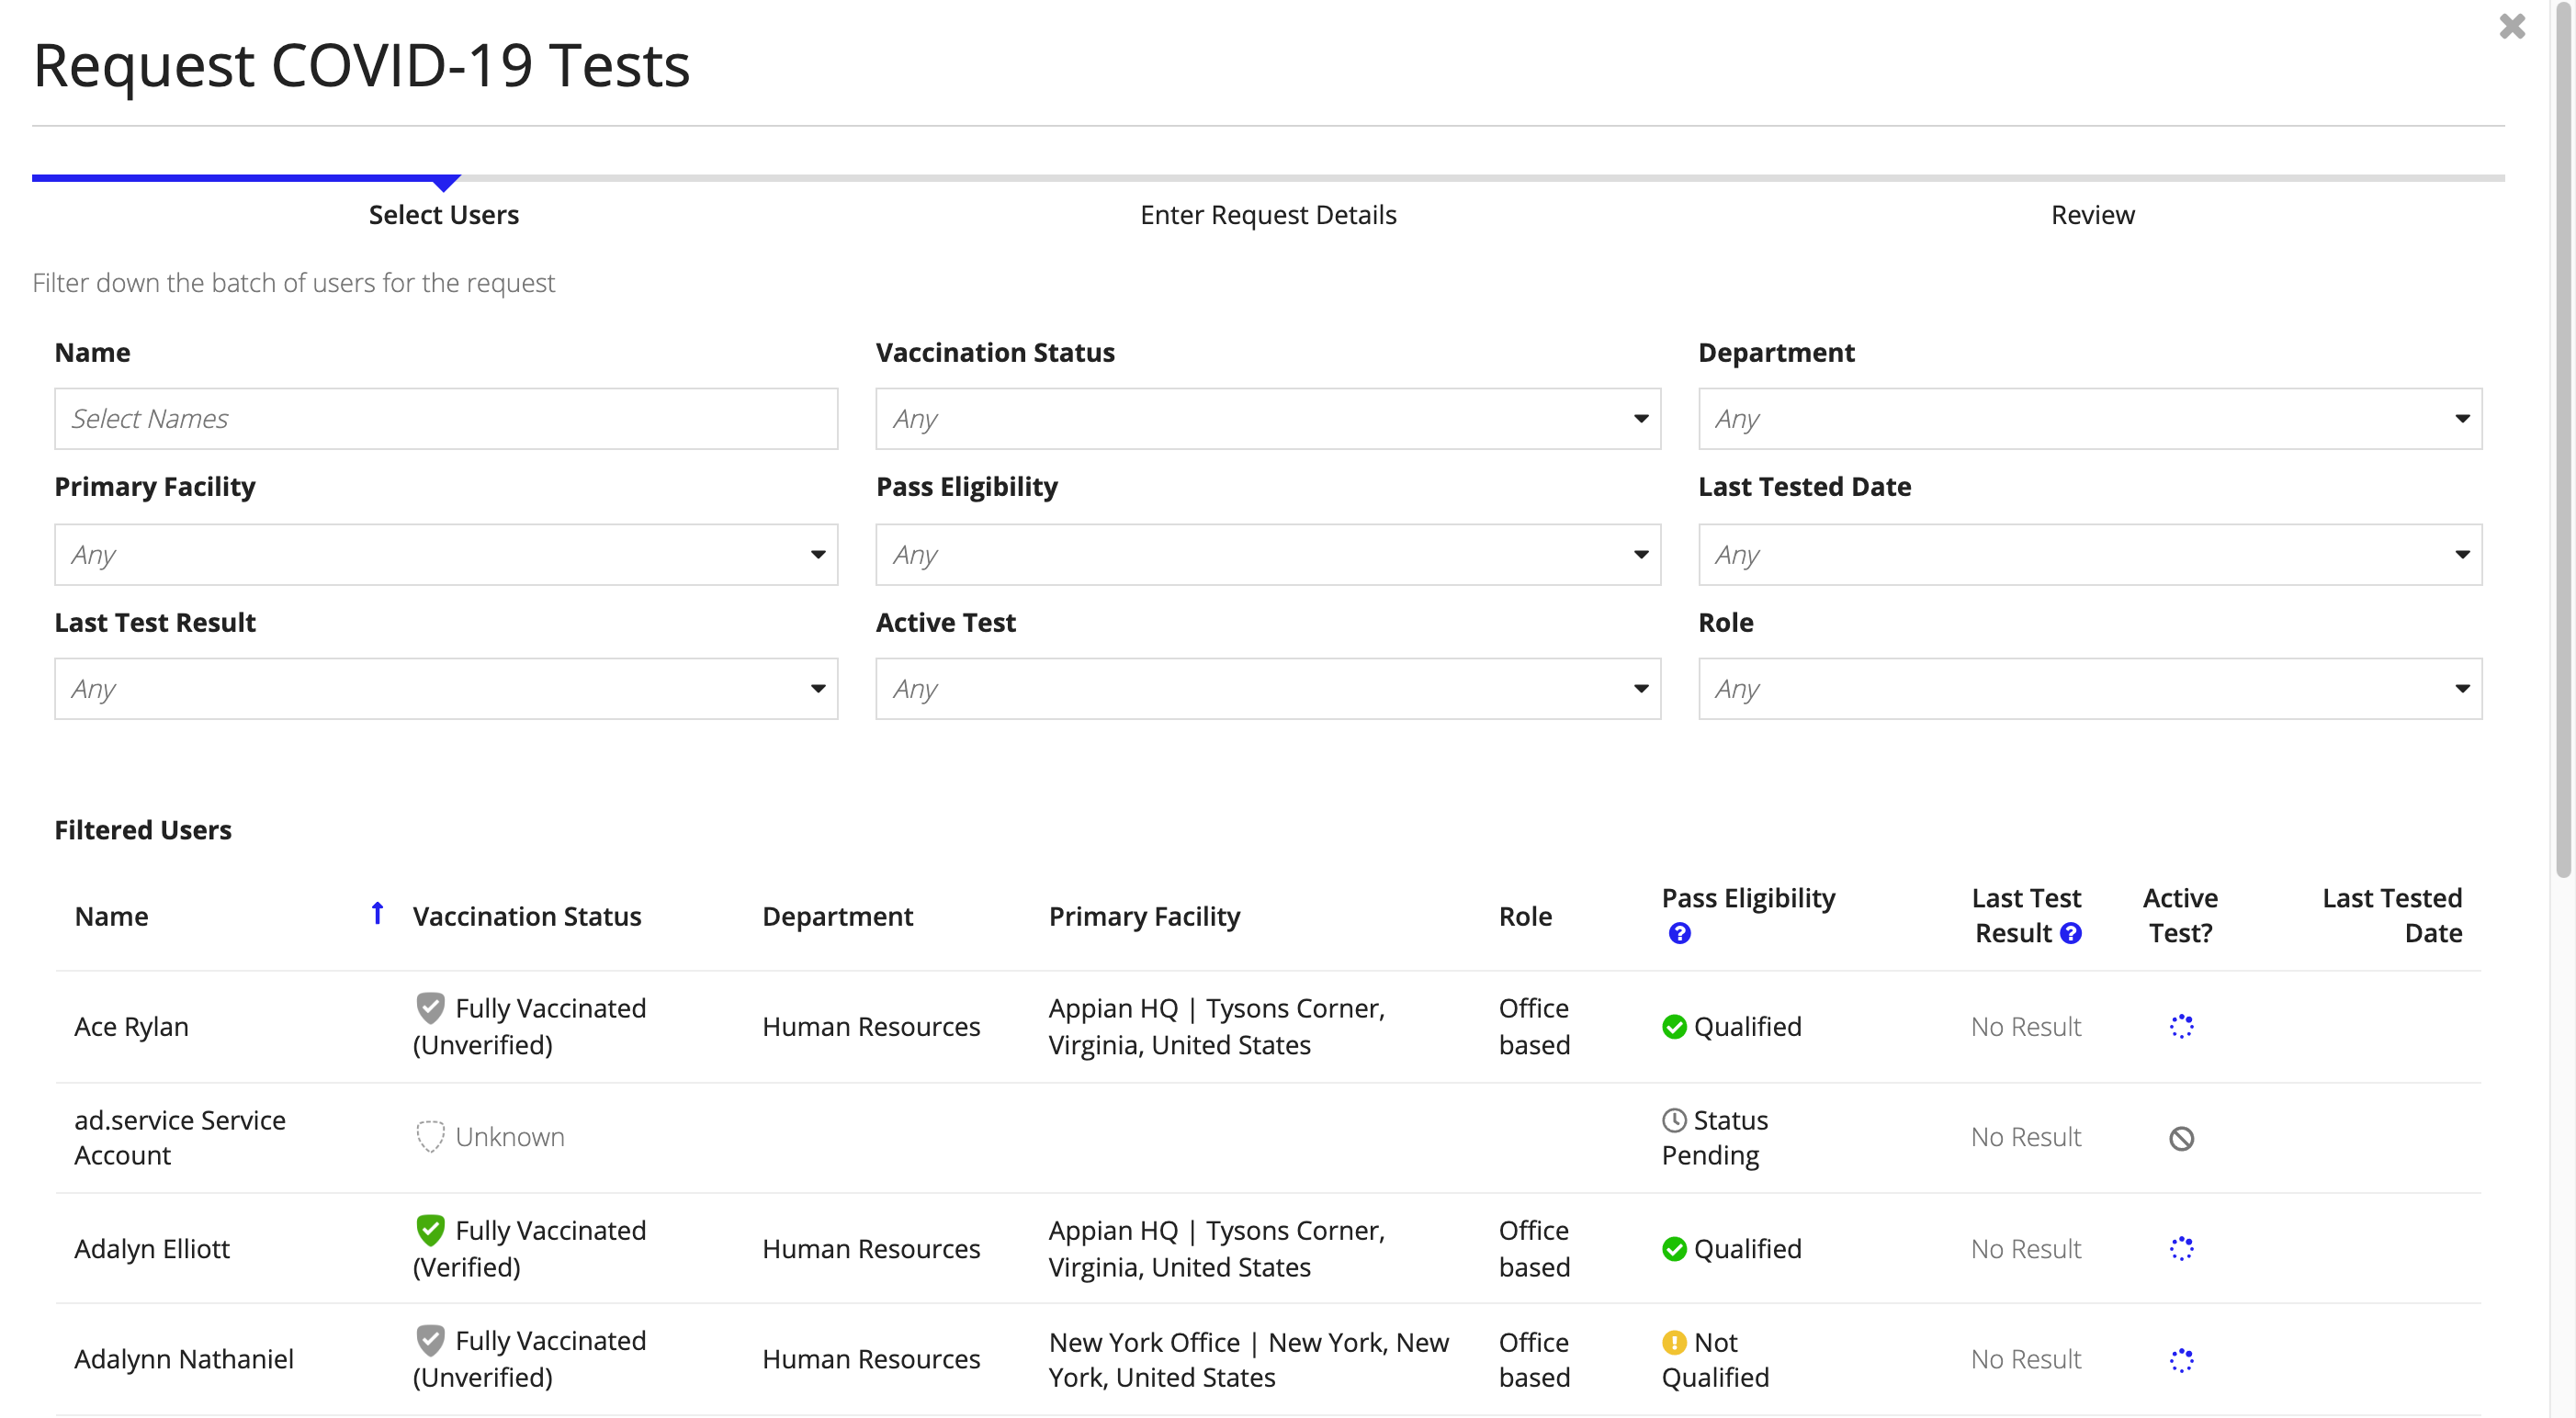This screenshot has height=1418, width=2576.
Task: Click the Not Qualified warning icon
Action: 1674,1342
